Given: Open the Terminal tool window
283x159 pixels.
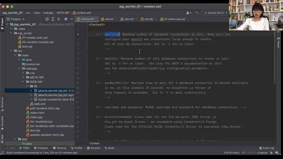Looking at the screenshot, I should click(x=59, y=148).
